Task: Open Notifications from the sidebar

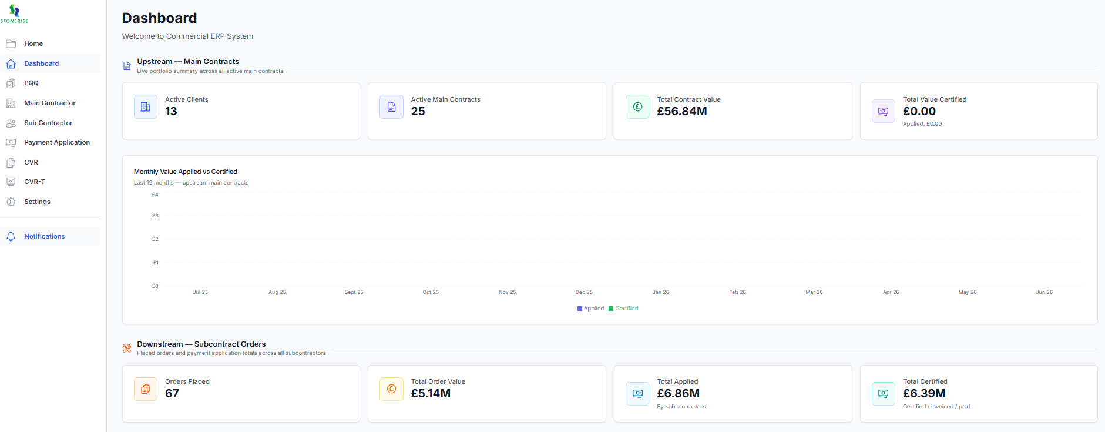Action: pos(51,236)
